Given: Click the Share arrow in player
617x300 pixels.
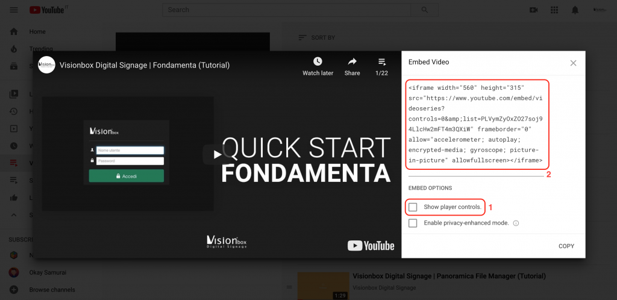Looking at the screenshot, I should click(x=352, y=61).
